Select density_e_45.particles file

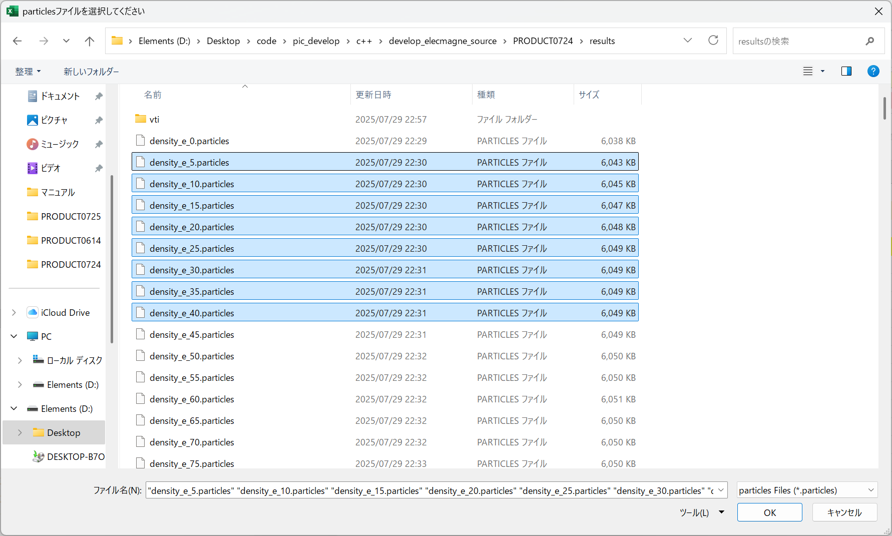[385, 334]
